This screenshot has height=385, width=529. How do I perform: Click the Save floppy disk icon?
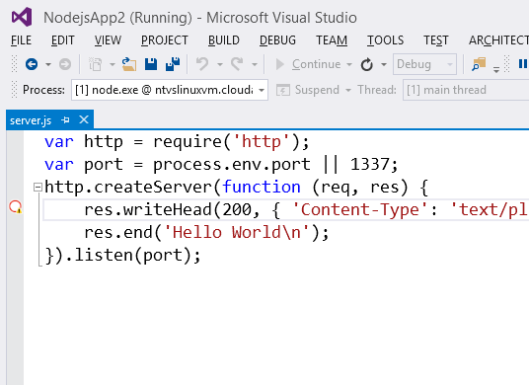pyautogui.click(x=151, y=64)
